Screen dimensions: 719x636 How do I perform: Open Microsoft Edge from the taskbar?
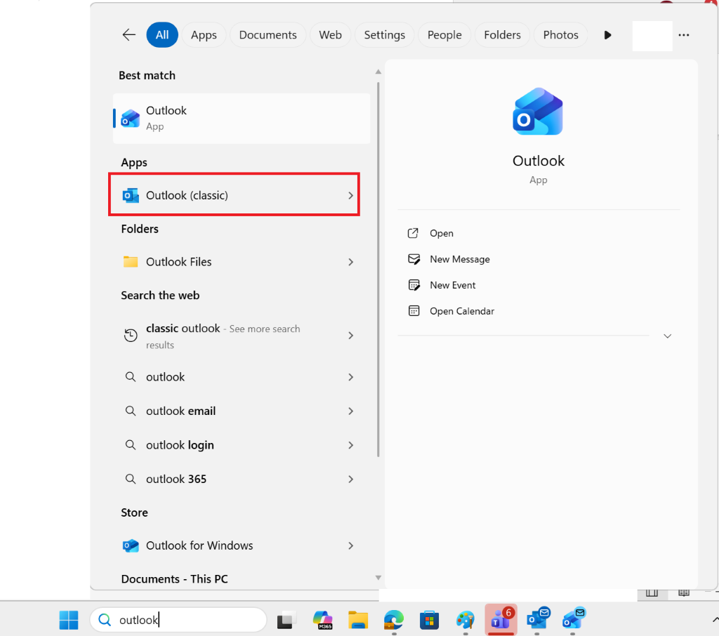coord(393,621)
